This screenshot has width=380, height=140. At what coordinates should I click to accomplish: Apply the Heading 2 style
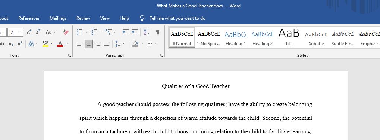[263, 37]
